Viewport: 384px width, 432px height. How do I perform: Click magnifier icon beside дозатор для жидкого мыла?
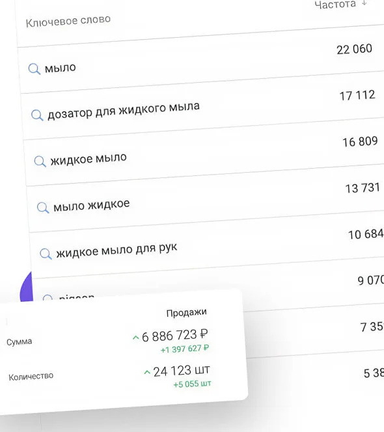[x=37, y=115]
